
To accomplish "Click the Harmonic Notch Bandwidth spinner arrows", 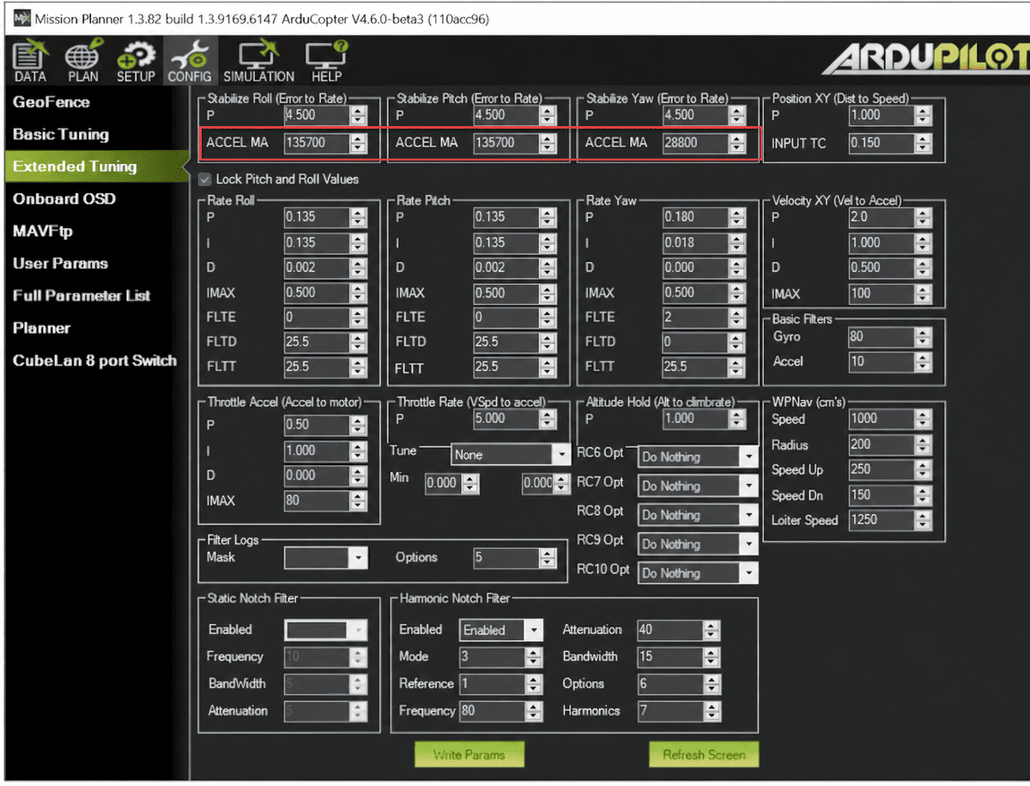I will [x=712, y=656].
